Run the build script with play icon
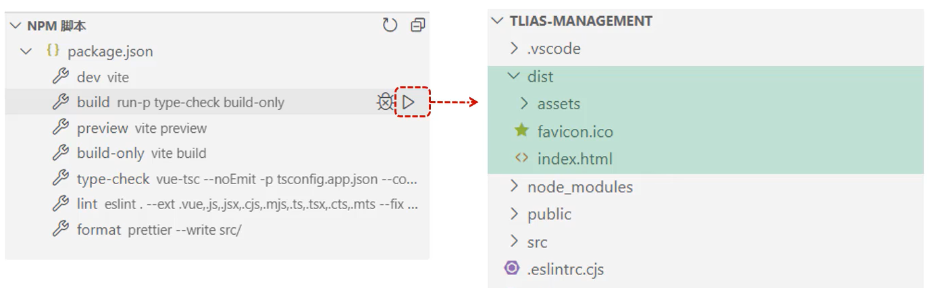The width and height of the screenshot is (930, 288). pyautogui.click(x=408, y=103)
